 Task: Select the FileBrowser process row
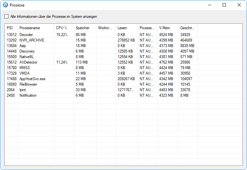[28, 84]
